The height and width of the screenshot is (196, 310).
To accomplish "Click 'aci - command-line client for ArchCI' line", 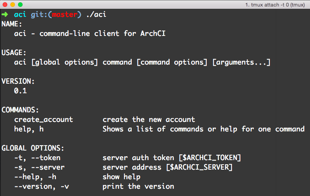I will pos(90,33).
